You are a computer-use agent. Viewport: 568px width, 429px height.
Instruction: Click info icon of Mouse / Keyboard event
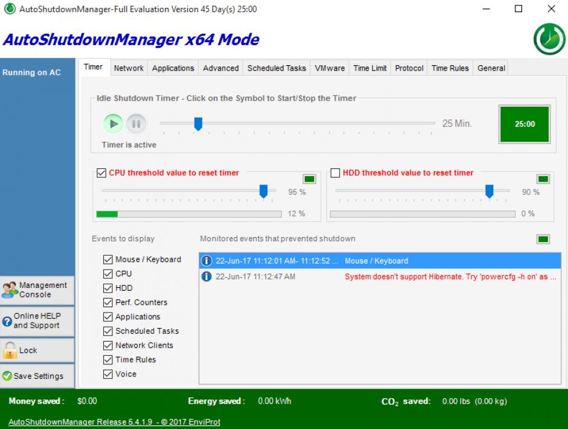coord(207,261)
